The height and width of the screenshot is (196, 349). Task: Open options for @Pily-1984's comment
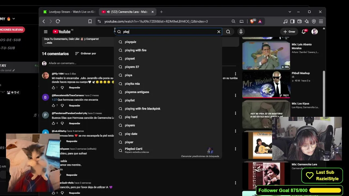(x=235, y=74)
